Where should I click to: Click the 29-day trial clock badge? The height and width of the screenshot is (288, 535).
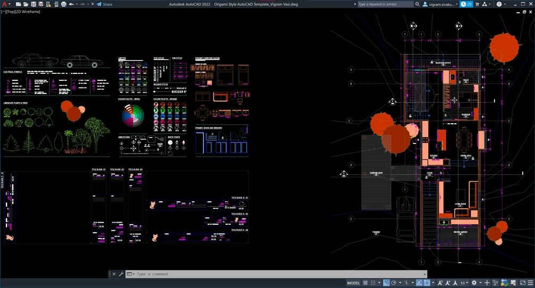(x=466, y=4)
